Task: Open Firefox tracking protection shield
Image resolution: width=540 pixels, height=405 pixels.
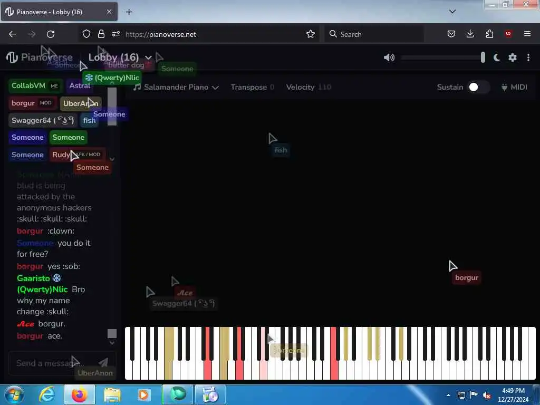Action: (86, 34)
